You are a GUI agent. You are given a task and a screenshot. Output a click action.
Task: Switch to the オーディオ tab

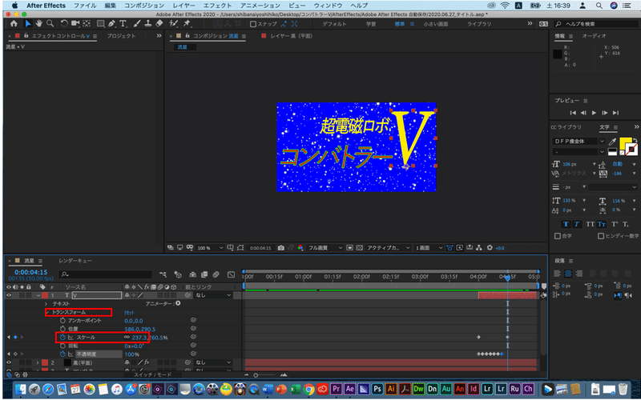[x=594, y=36]
